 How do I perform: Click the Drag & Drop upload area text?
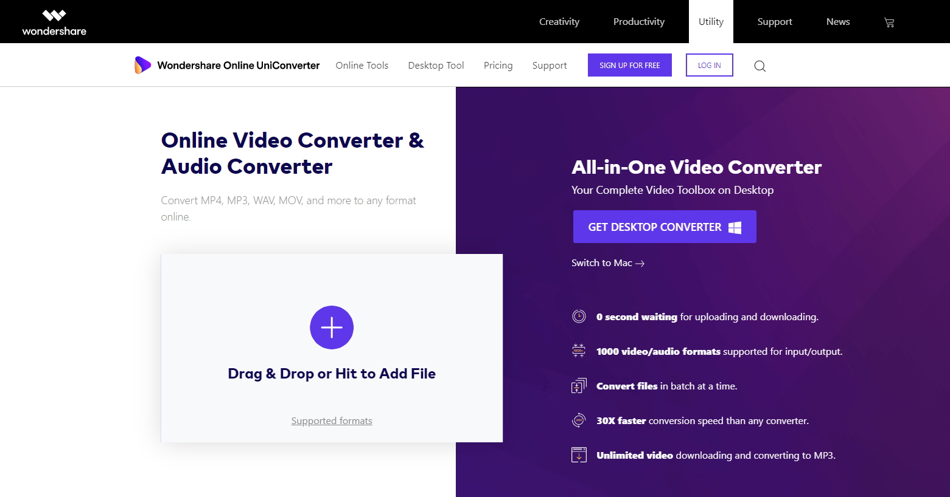pyautogui.click(x=332, y=374)
